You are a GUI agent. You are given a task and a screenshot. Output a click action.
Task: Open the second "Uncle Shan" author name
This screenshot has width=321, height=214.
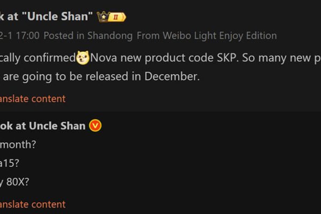coord(43,126)
